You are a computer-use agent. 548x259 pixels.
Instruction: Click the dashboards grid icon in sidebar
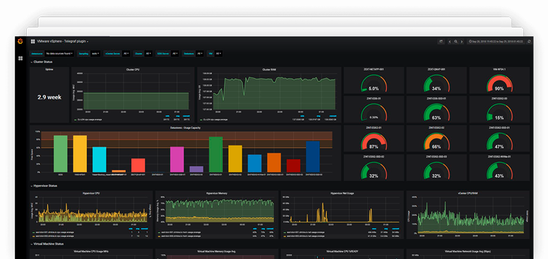21,58
